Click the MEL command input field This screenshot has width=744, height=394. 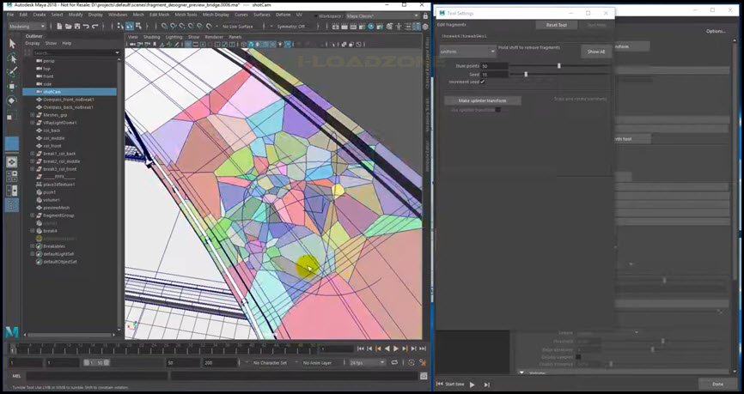click(x=96, y=376)
